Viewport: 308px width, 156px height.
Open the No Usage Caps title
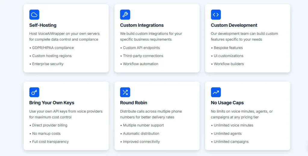227,103
